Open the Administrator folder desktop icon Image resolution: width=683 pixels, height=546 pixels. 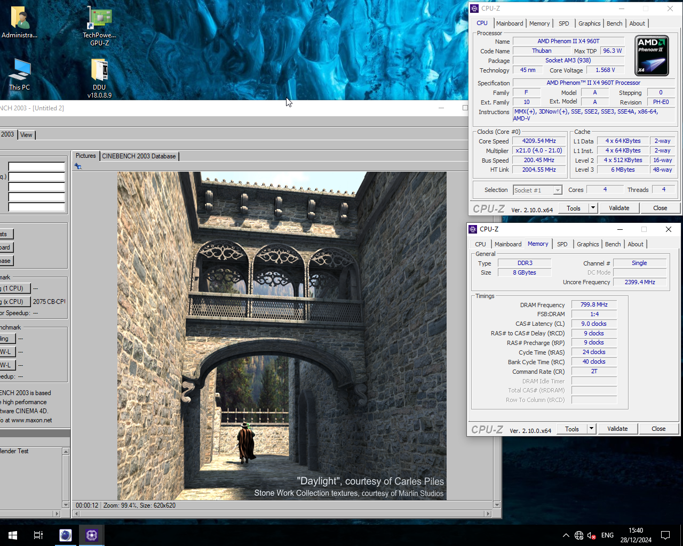point(20,22)
